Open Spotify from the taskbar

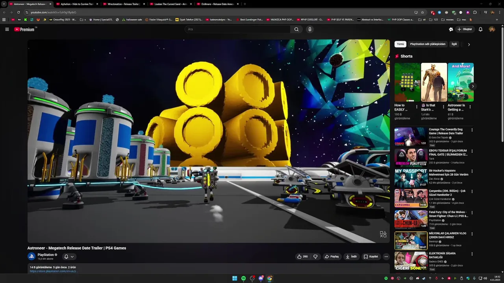[x=243, y=278]
